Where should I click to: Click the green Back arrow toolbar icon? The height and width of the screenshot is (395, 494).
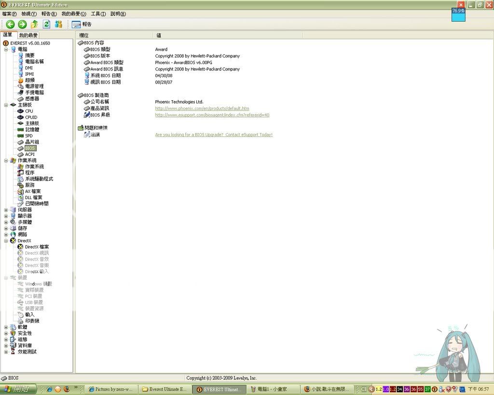click(10, 24)
